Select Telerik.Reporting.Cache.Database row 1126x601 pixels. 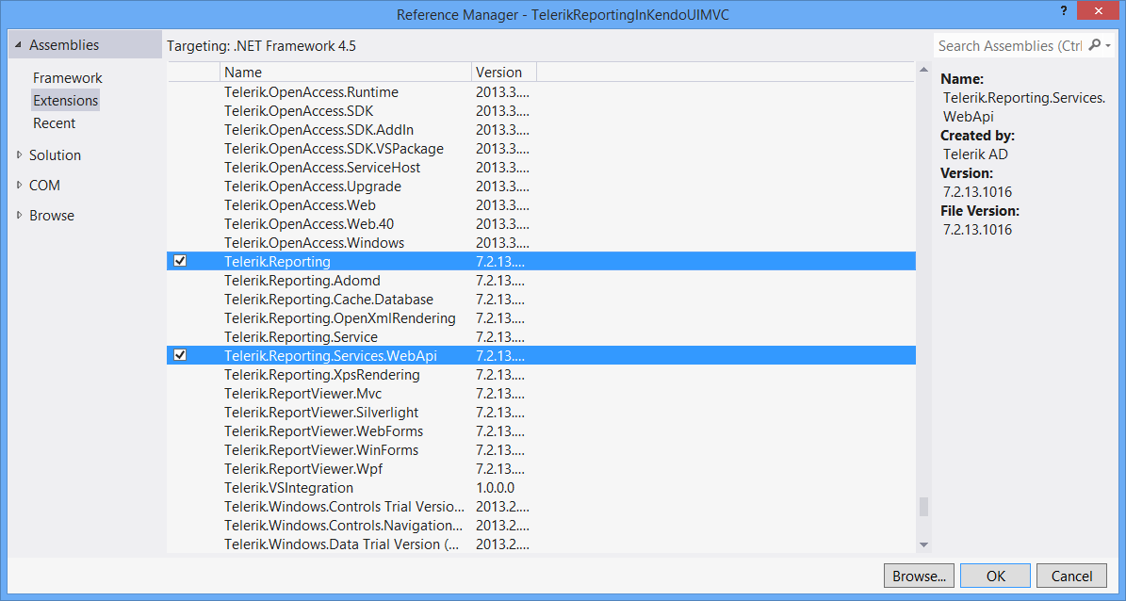[x=541, y=299]
